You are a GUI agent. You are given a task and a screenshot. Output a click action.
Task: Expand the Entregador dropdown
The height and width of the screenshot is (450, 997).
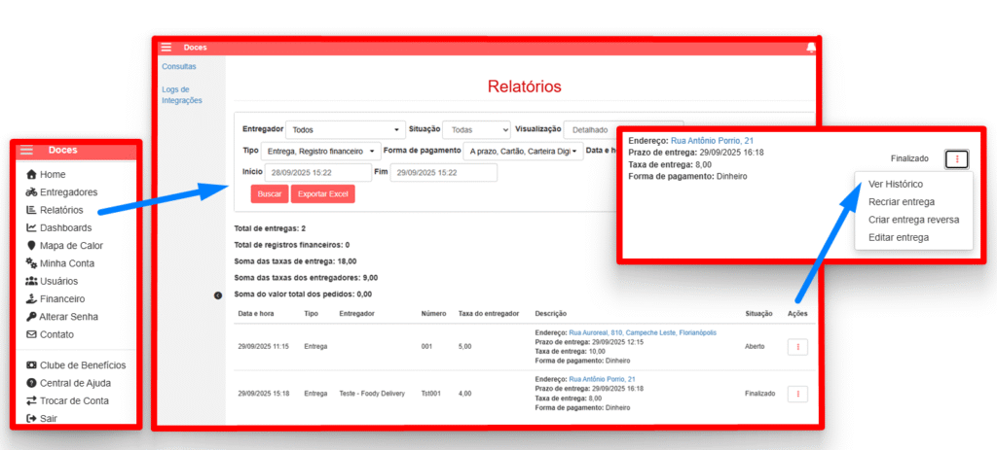click(x=345, y=129)
